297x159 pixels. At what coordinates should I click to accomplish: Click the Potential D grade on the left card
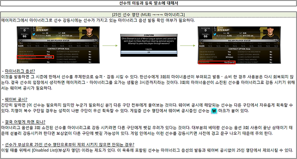(25, 31)
